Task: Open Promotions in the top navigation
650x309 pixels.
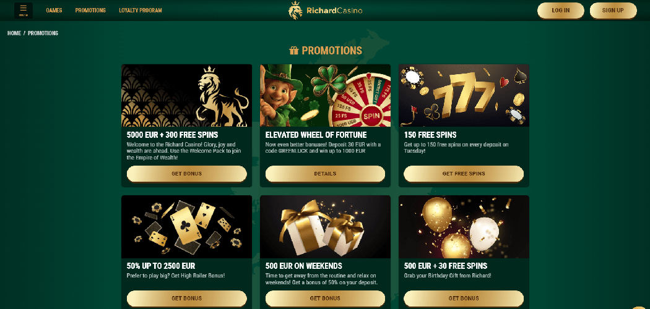Action: coord(90,11)
